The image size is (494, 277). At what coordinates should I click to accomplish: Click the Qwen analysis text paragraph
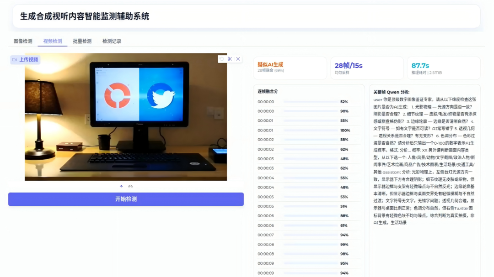[x=424, y=161]
